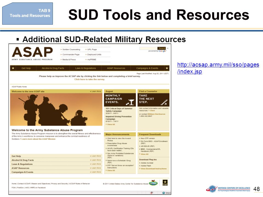
Task: Open Mission and Objectives footer link
Action: (41, 184)
